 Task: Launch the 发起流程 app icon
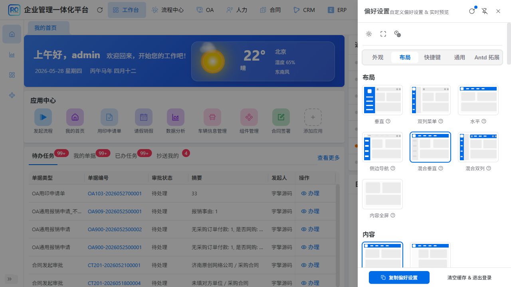pyautogui.click(x=43, y=117)
